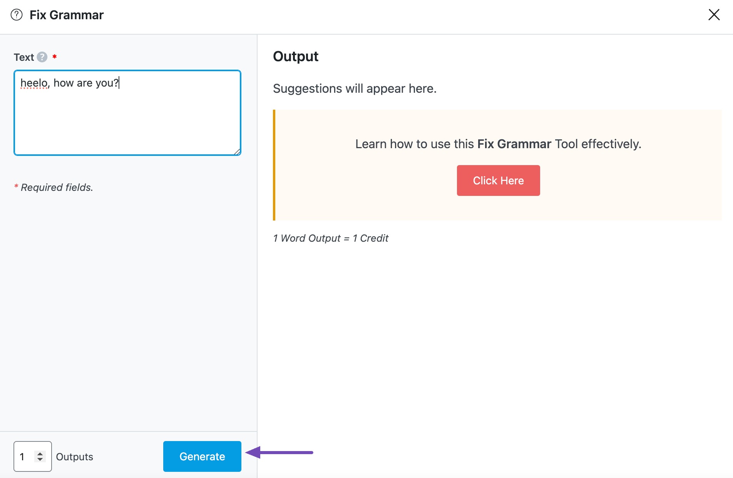Image resolution: width=733 pixels, height=478 pixels.
Task: Click the '1 Word Output = 1 Credit' note
Action: pos(331,238)
